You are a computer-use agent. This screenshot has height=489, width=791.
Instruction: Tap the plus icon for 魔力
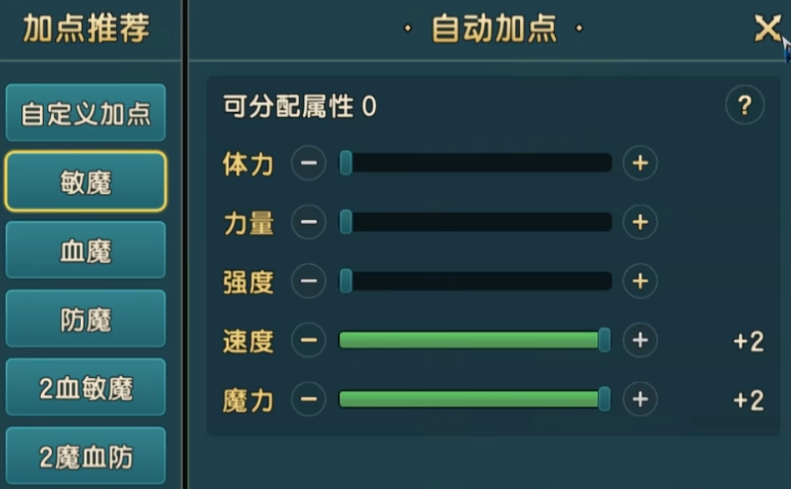point(640,399)
